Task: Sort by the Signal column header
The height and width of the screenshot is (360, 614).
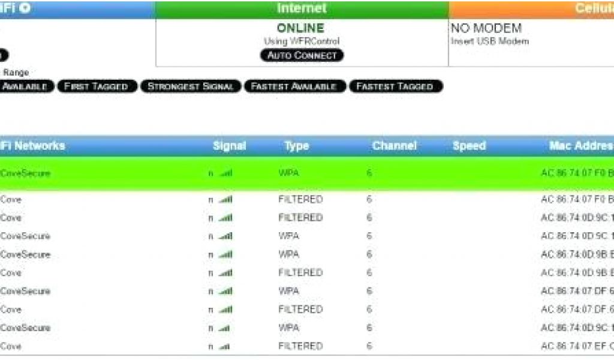Action: (x=229, y=146)
